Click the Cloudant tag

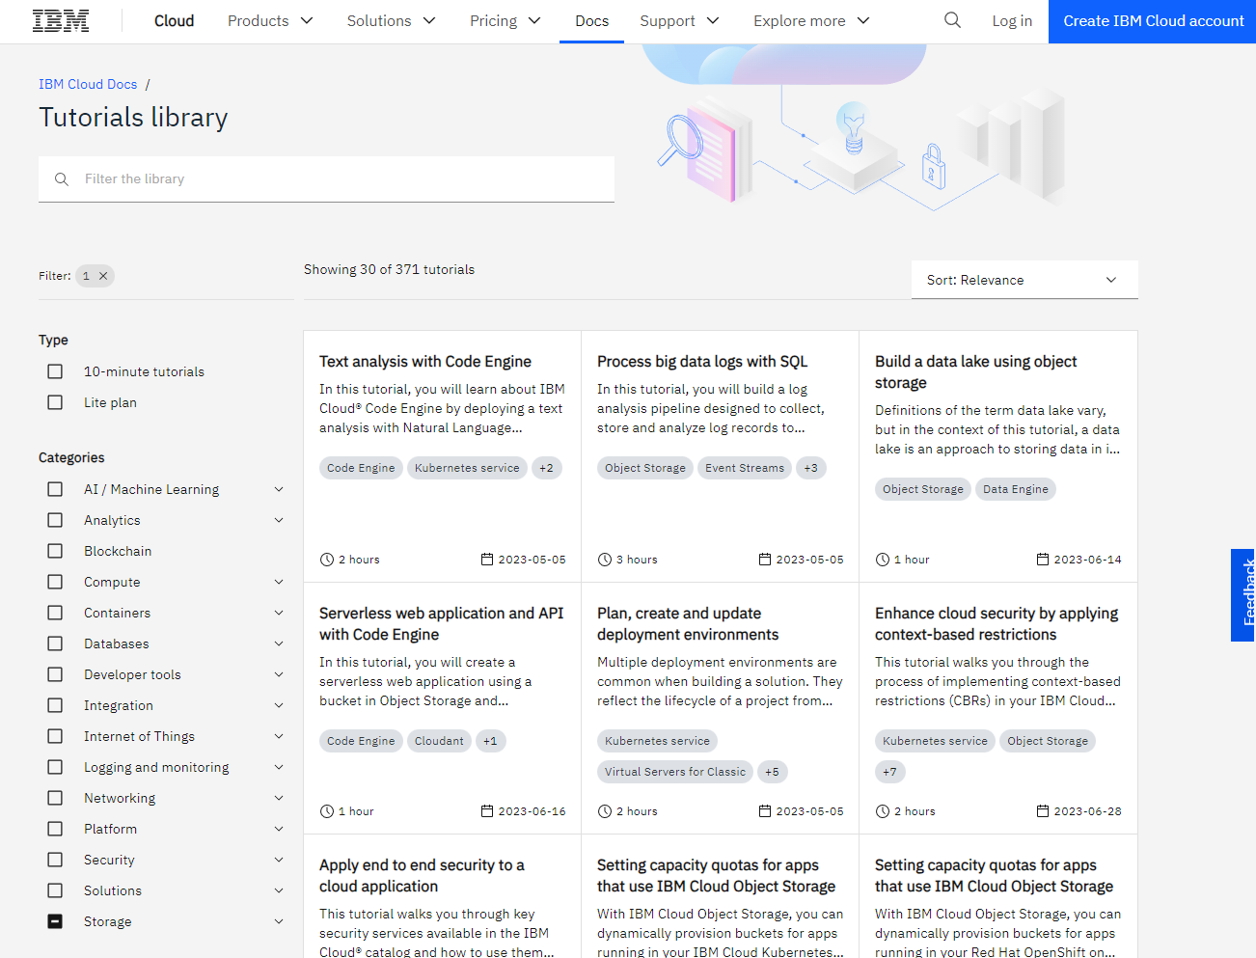[439, 741]
